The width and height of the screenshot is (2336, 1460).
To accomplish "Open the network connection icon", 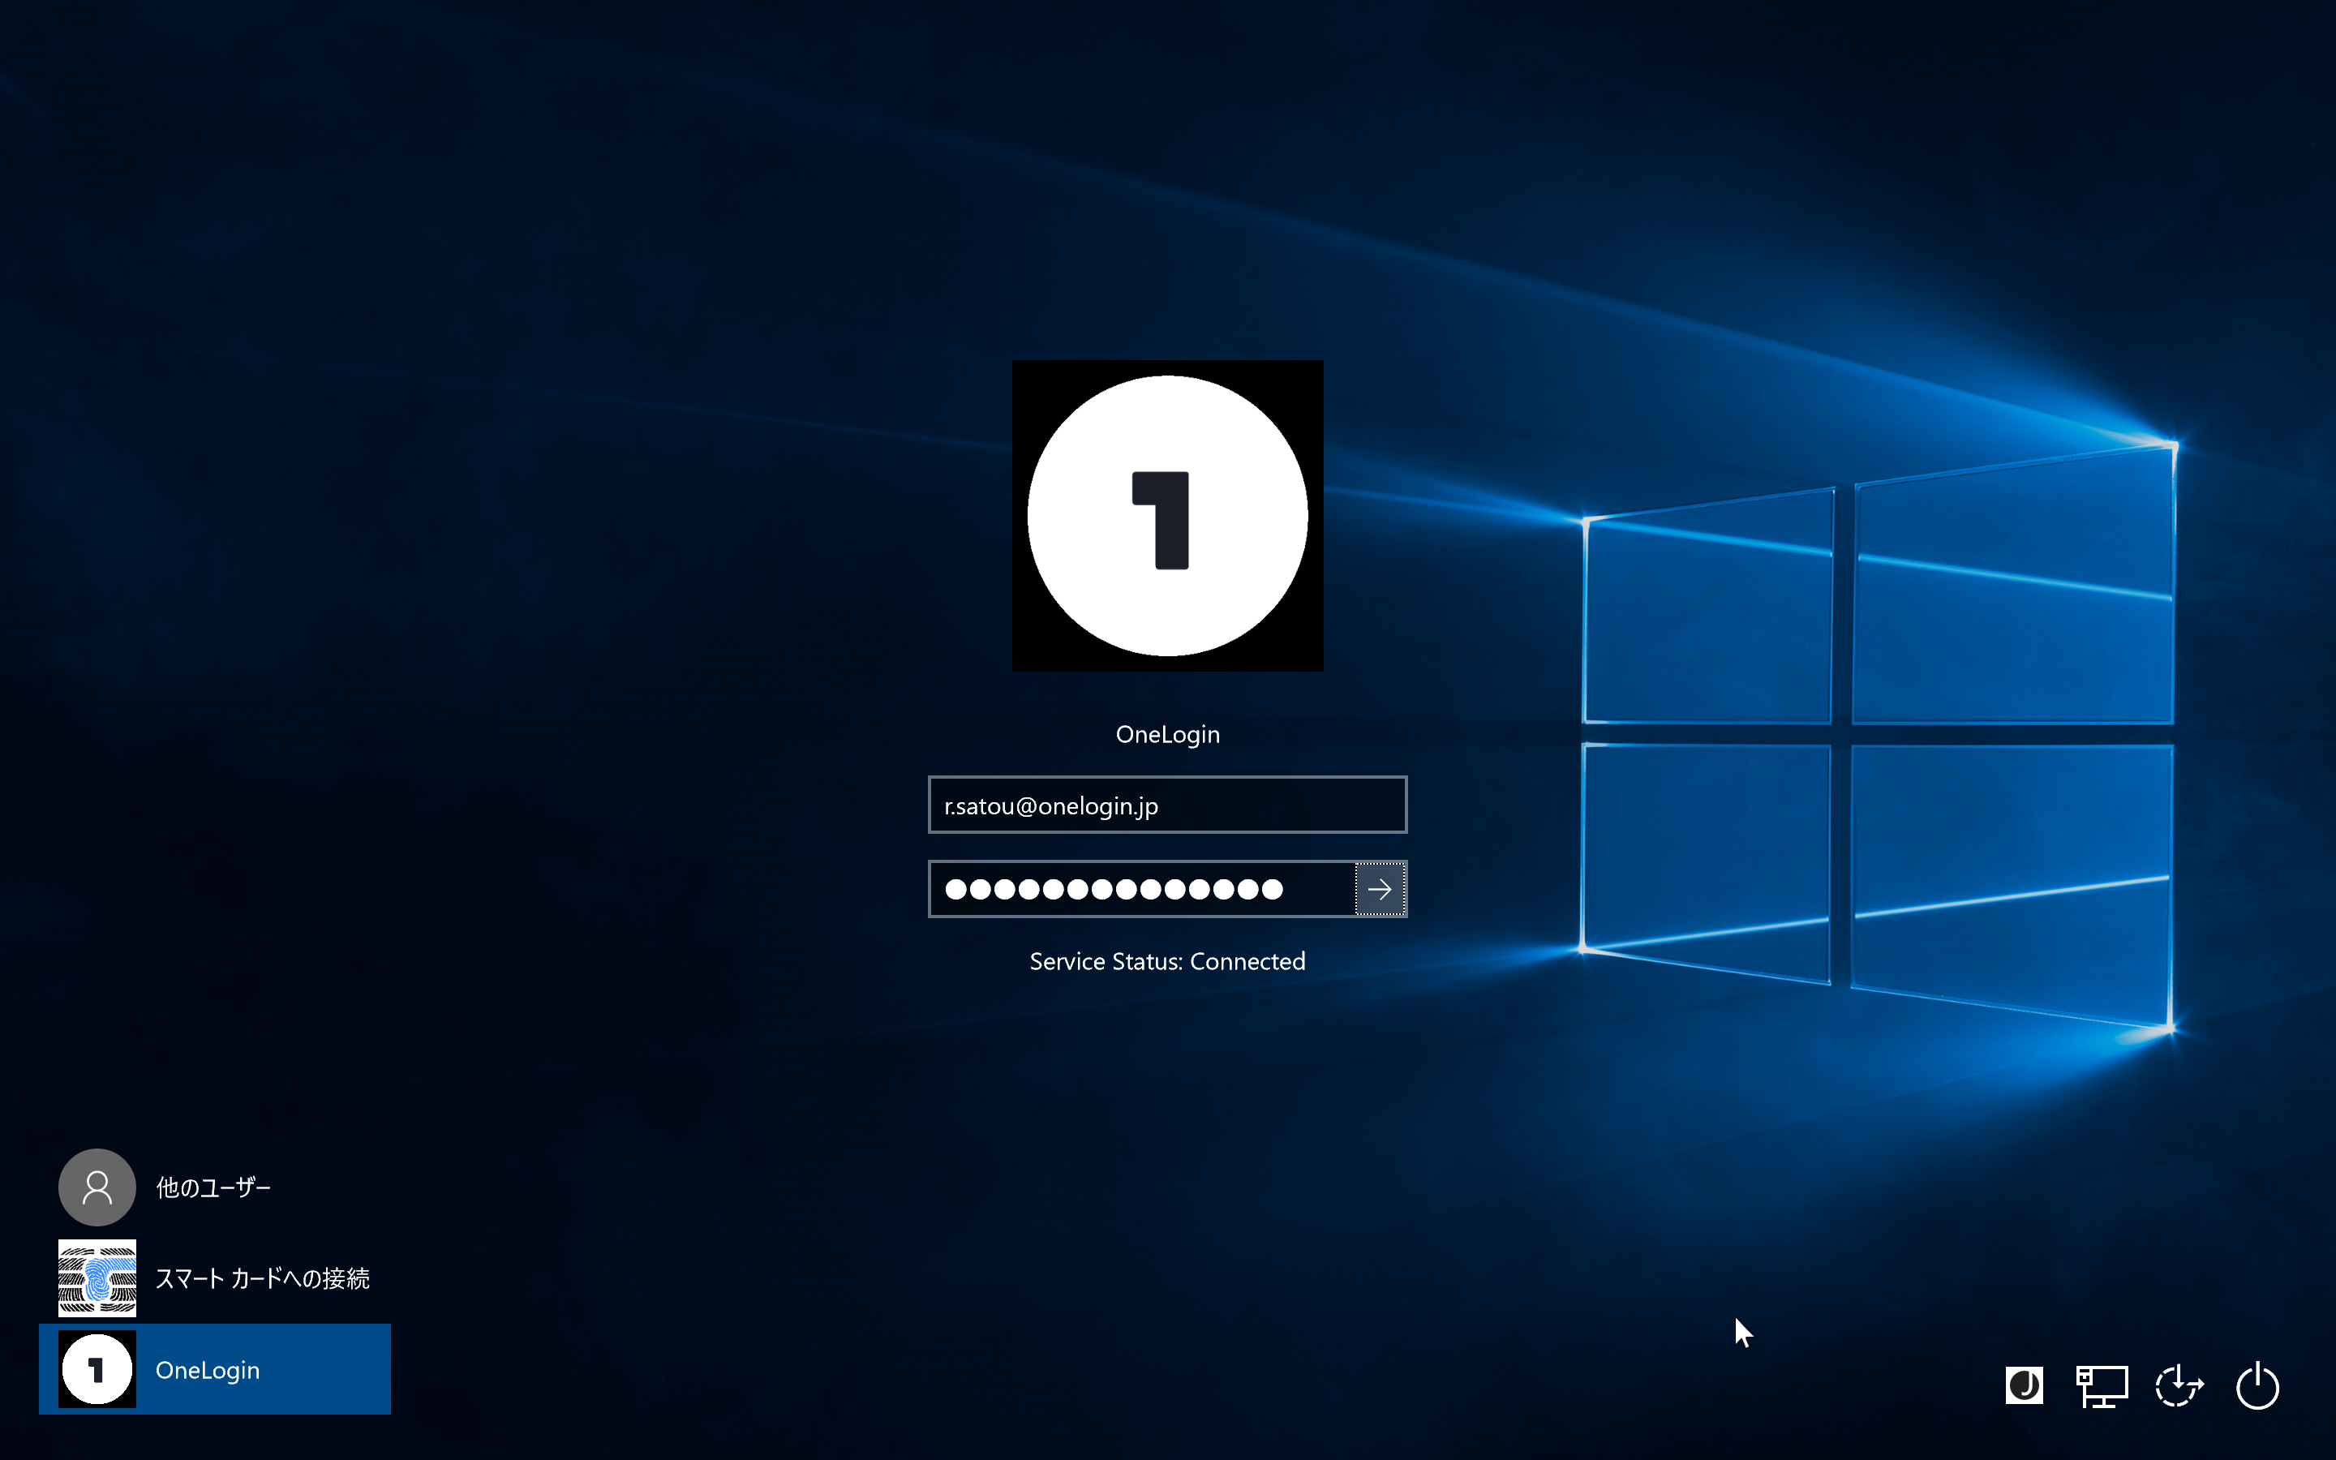I will pos(2102,1385).
